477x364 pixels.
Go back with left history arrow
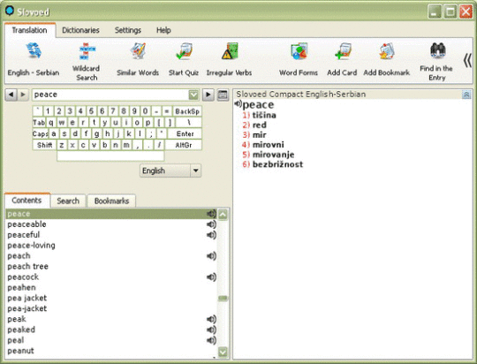click(x=11, y=95)
